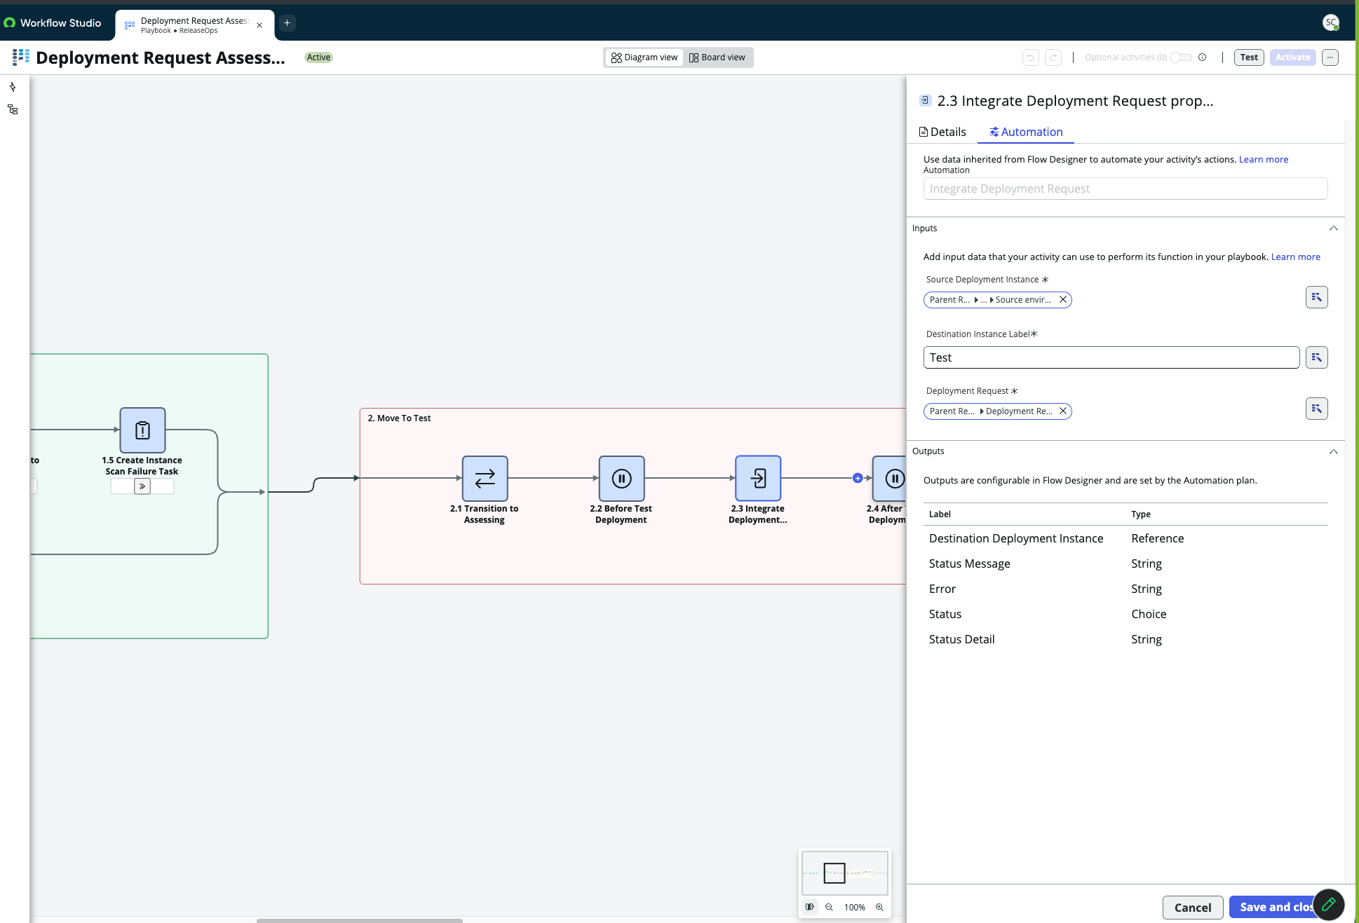
Task: Remove the Source Deployment Instance data pill
Action: [x=1062, y=300]
